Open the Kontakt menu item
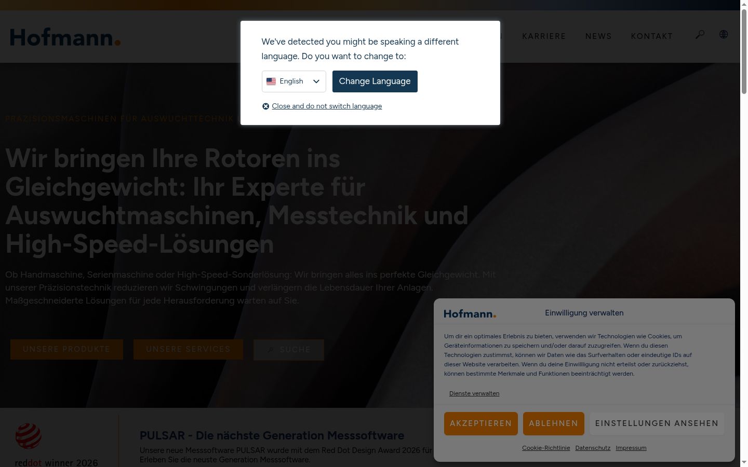This screenshot has width=748, height=467. coord(652,36)
